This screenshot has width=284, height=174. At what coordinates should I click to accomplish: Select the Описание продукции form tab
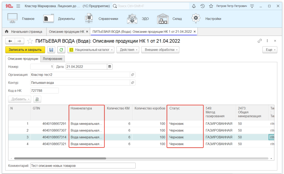tap(23, 59)
